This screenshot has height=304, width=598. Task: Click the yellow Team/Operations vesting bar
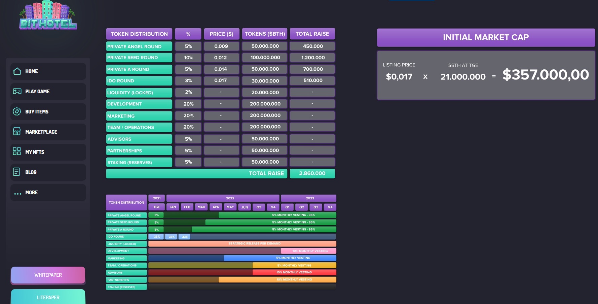[x=294, y=265]
